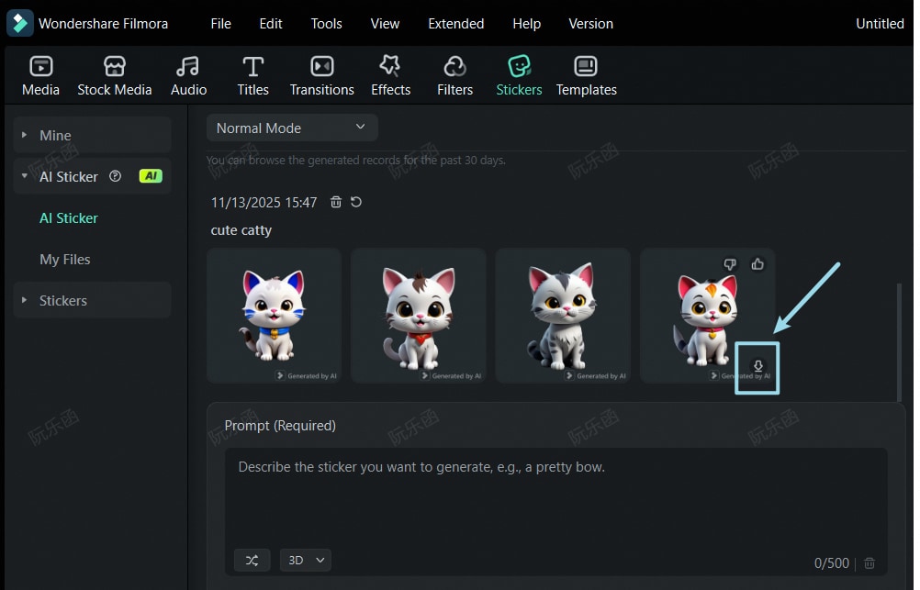920x590 pixels.
Task: Click the 11/13/2025 15:47 timestamp
Action: [264, 203]
